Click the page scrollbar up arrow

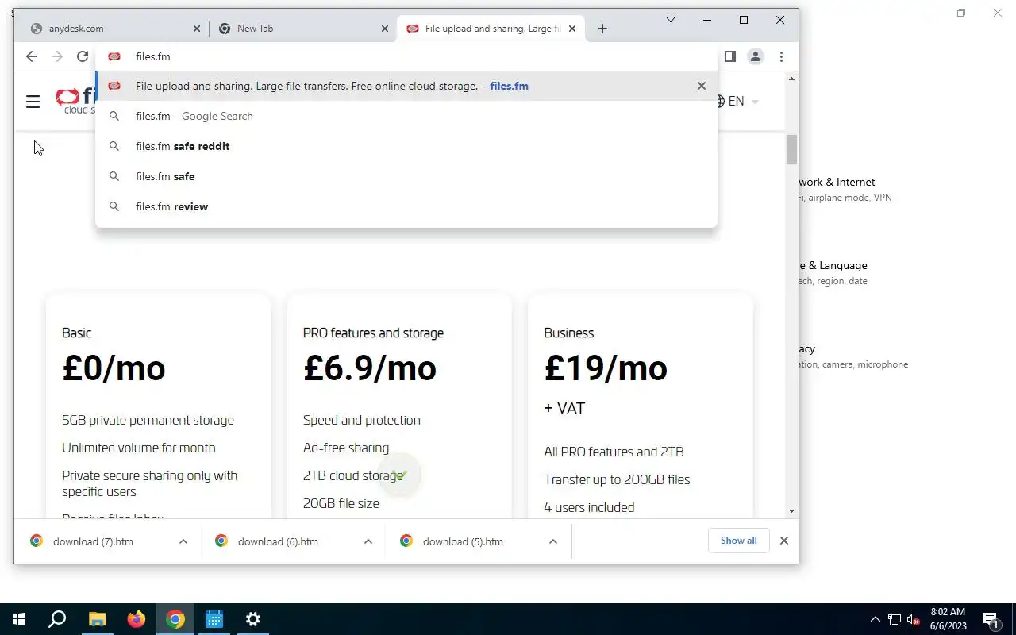coord(791,79)
